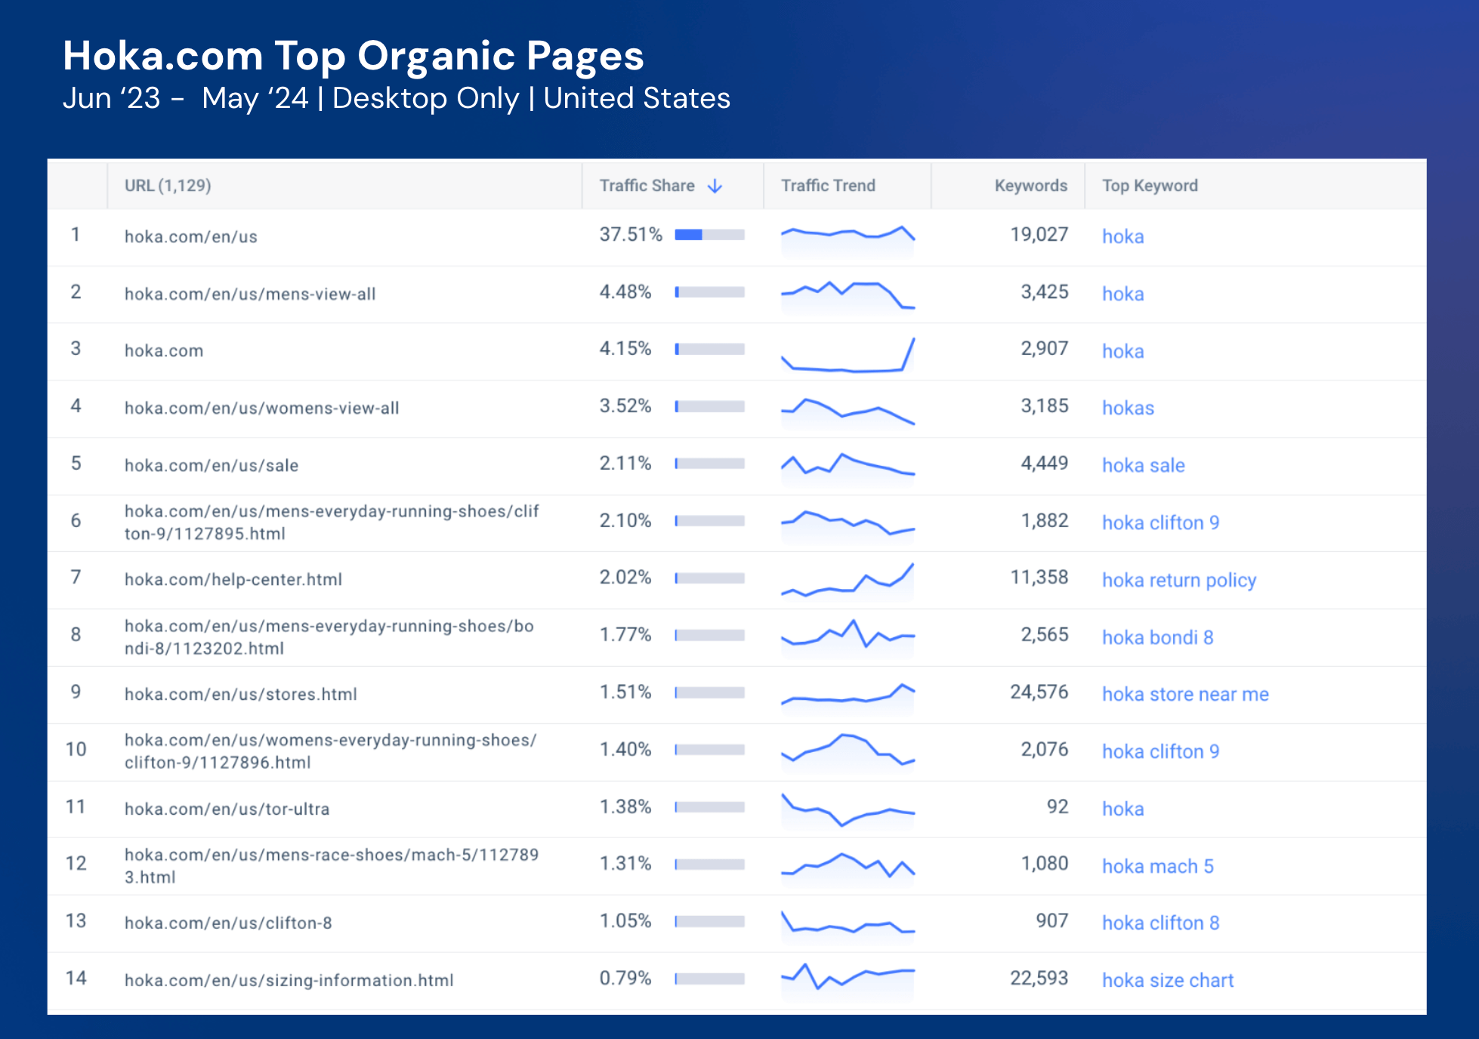The height and width of the screenshot is (1039, 1479).
Task: Select the plain hoka.com URL in row 3
Action: (x=164, y=351)
